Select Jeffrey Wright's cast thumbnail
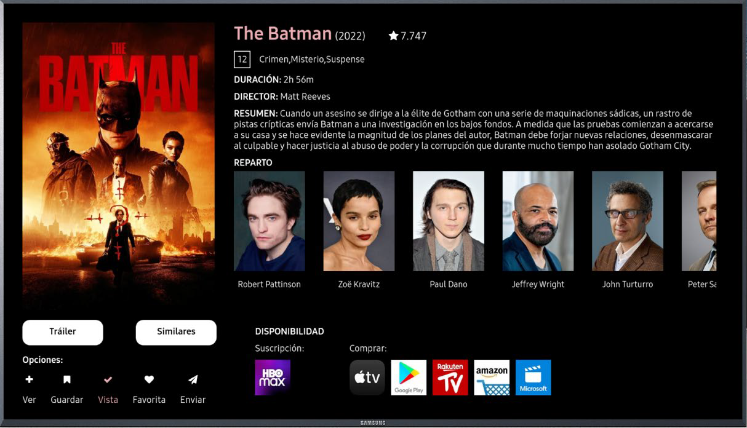Screen dimensions: 747x428 pyautogui.click(x=538, y=221)
